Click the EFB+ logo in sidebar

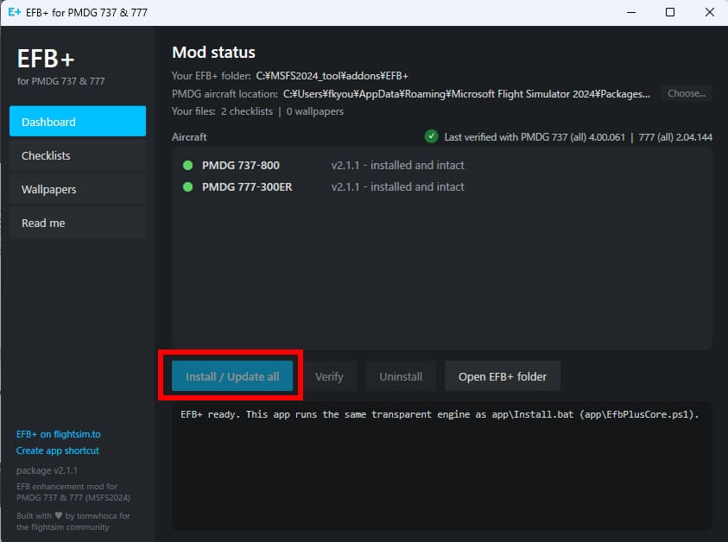(46, 59)
